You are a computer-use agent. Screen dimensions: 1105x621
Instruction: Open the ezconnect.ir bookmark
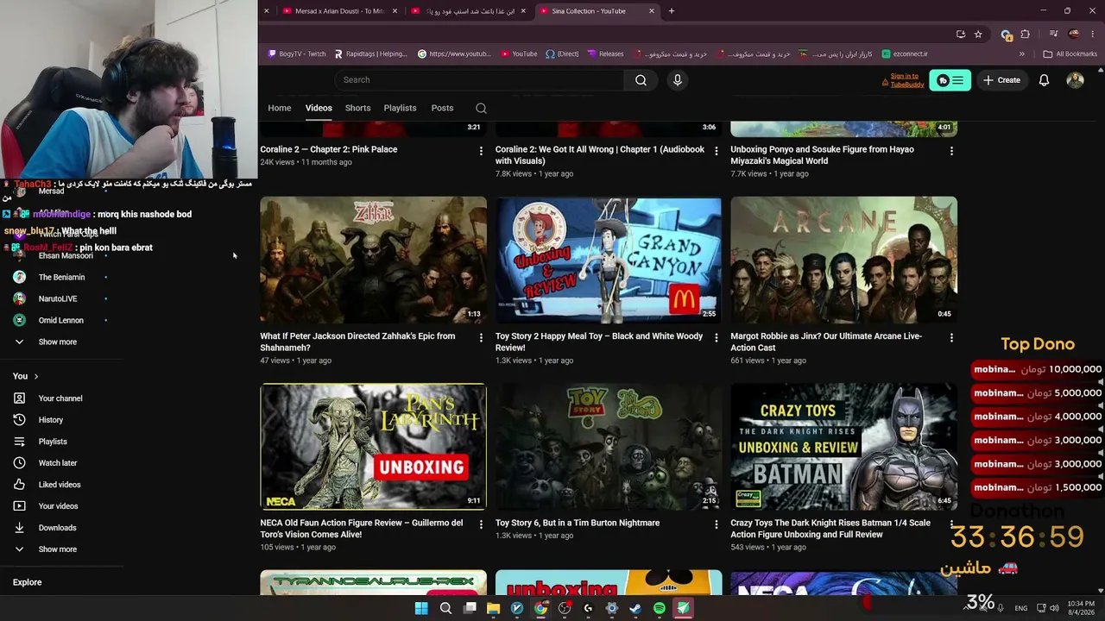904,53
